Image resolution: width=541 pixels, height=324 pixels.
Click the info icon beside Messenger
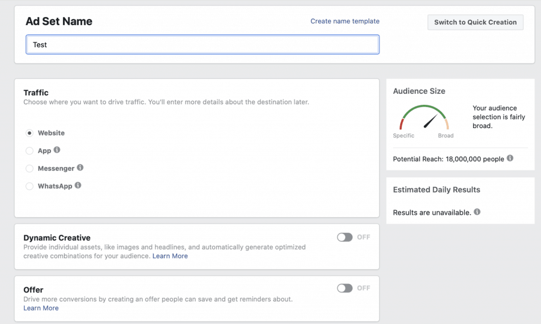80,167
